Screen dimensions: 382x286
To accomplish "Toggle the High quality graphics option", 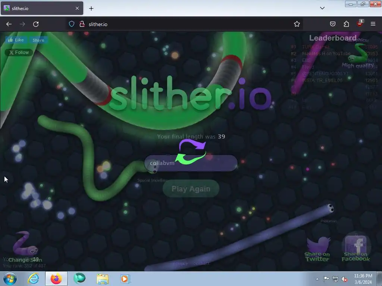I will coord(358,57).
